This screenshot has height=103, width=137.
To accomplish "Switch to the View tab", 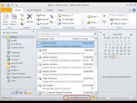I will click(61, 10).
